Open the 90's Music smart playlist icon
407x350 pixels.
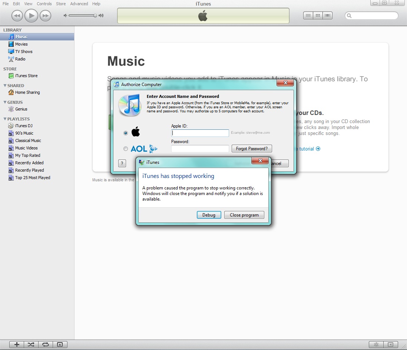pyautogui.click(x=11, y=133)
